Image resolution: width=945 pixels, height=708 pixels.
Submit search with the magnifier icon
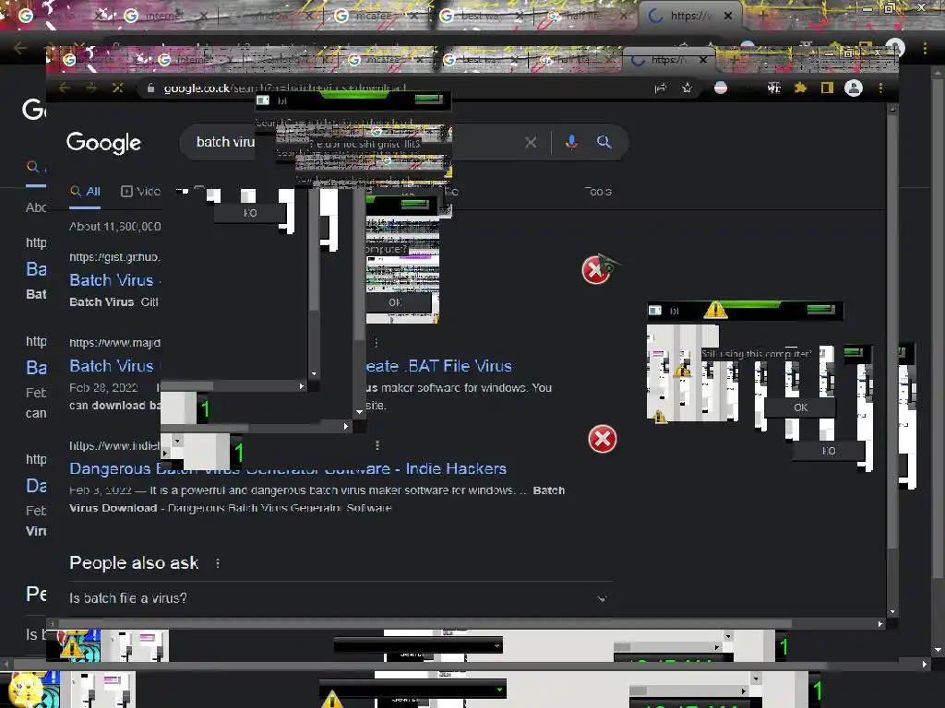tap(604, 142)
